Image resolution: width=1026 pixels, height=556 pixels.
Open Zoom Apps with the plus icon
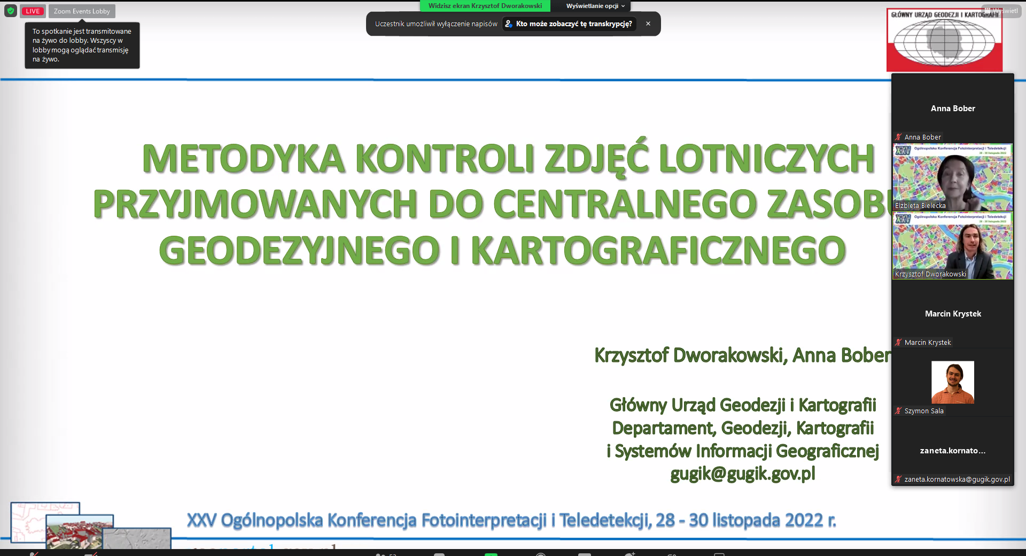[631, 554]
